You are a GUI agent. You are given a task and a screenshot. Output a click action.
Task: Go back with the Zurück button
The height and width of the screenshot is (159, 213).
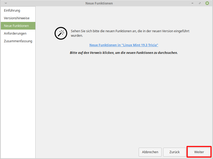click(x=175, y=152)
